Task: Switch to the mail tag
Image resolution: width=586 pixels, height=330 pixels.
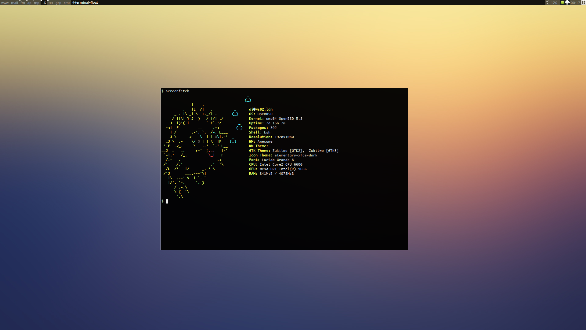Action: [14, 2]
